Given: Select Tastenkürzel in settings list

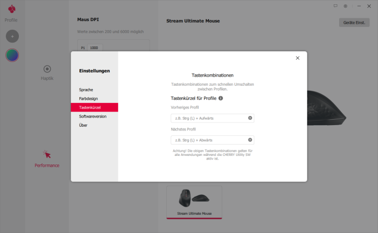Looking at the screenshot, I should pyautogui.click(x=94, y=107).
